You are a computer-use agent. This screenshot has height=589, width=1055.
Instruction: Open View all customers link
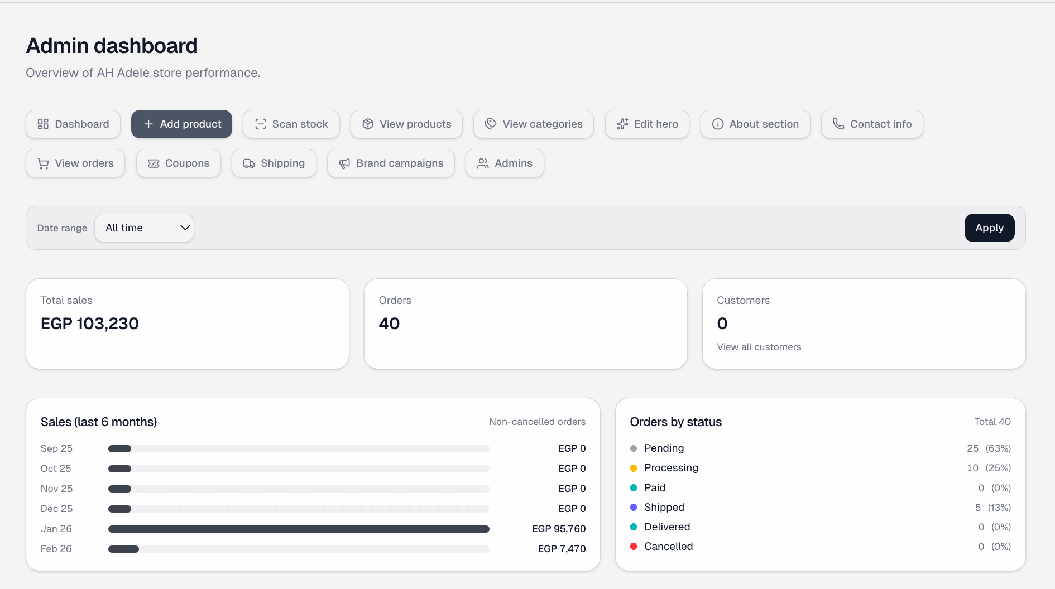click(759, 346)
